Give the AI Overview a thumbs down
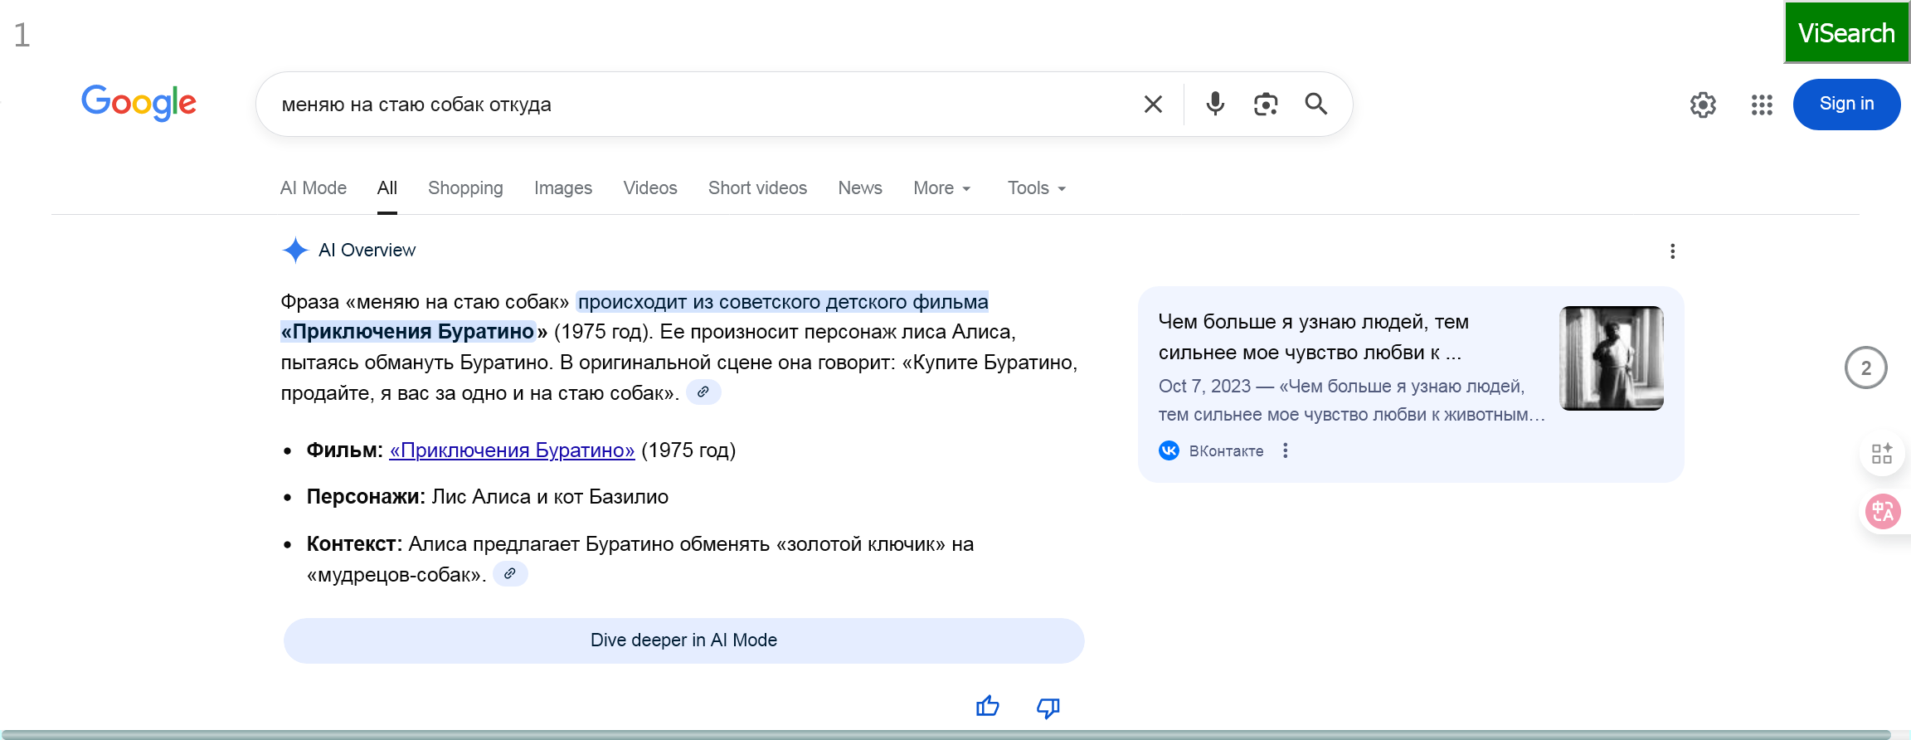This screenshot has height=740, width=1911. 1048,707
